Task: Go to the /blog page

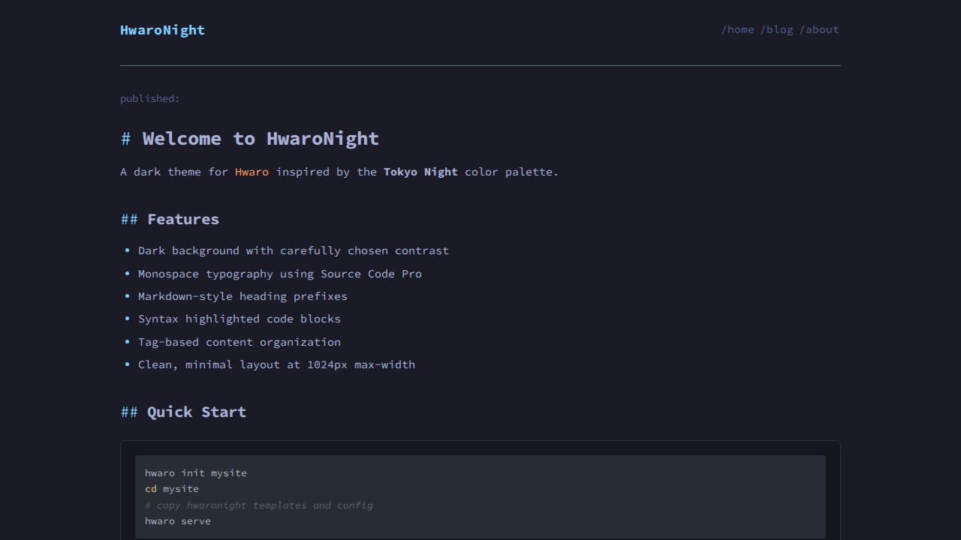Action: [x=776, y=30]
